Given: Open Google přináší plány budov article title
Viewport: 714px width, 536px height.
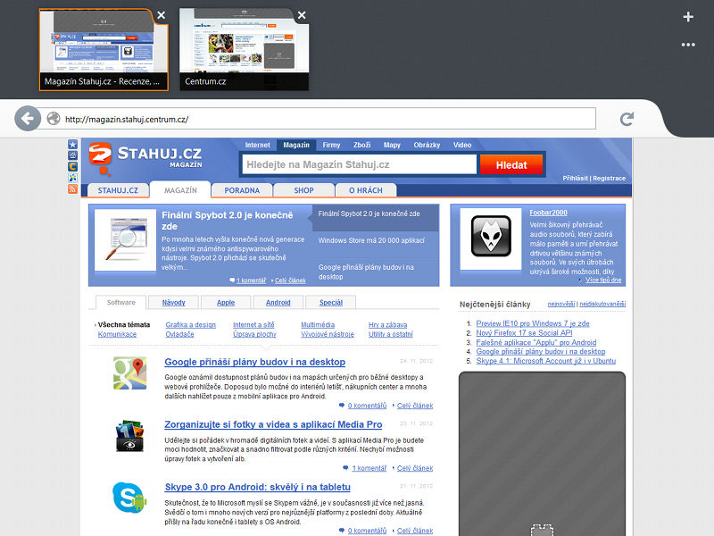Looking at the screenshot, I should [255, 362].
